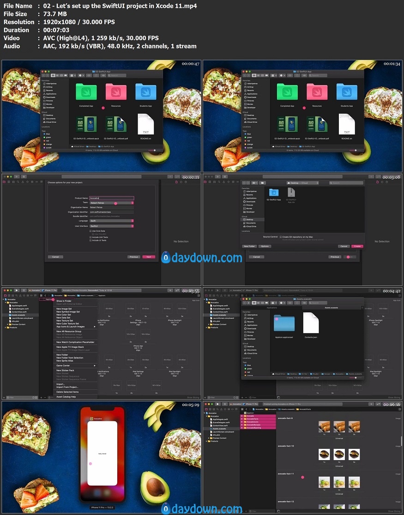Choose New Color Set from context menu
The height and width of the screenshot is (515, 404).
pos(64,315)
